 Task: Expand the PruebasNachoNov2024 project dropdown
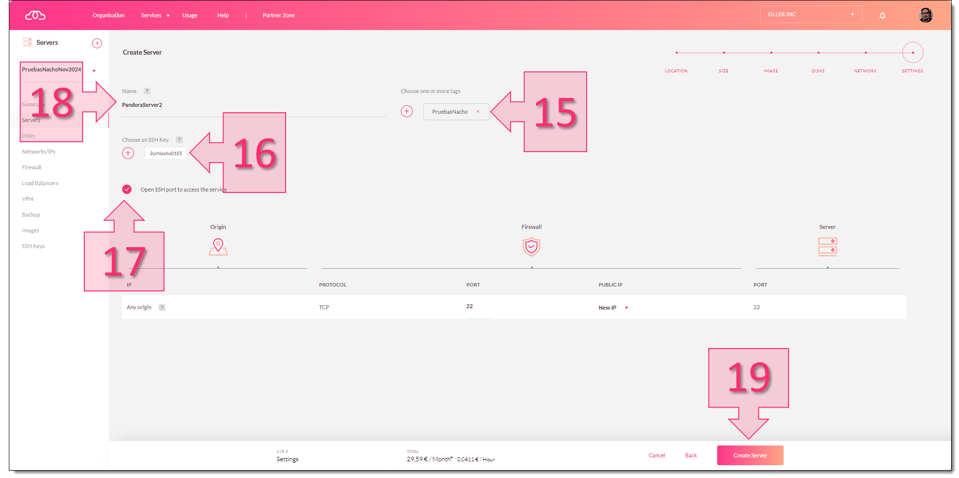[94, 71]
